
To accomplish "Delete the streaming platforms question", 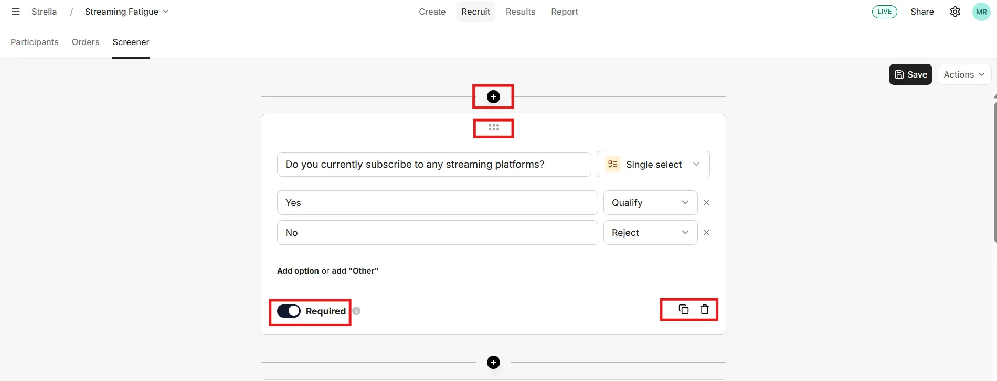I will pyautogui.click(x=705, y=309).
